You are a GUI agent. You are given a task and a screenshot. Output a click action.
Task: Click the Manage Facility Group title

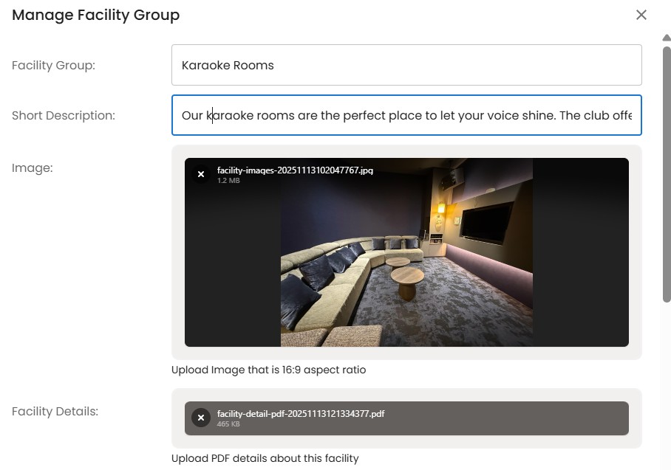[95, 15]
